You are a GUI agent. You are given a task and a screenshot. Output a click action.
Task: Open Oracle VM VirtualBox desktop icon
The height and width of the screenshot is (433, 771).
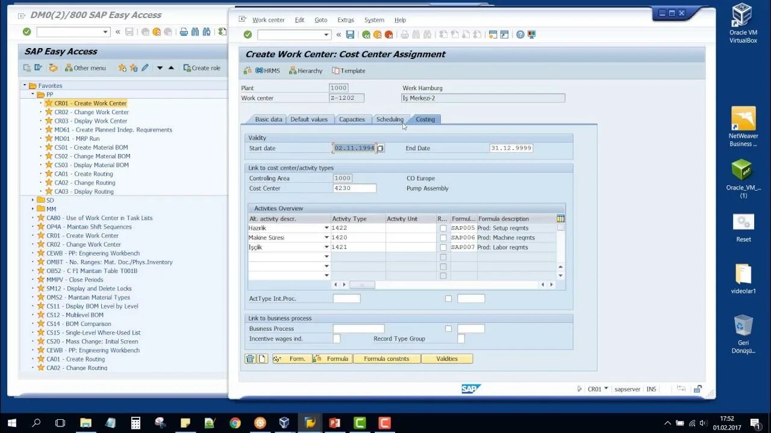(x=743, y=24)
